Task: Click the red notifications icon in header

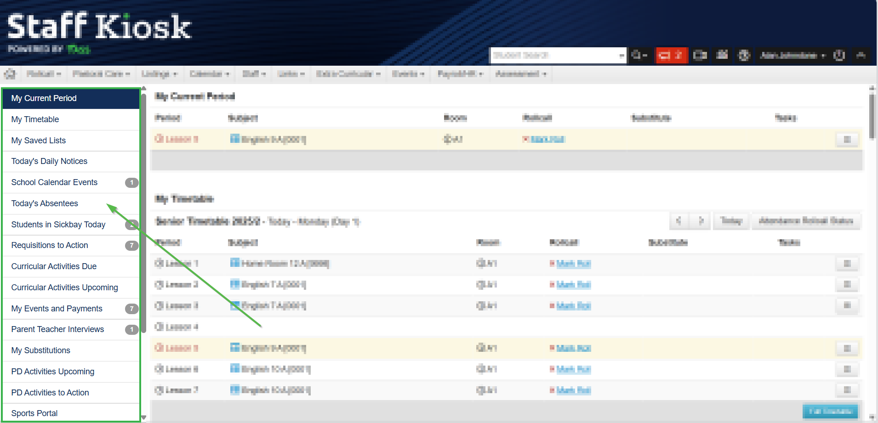Action: pyautogui.click(x=671, y=56)
